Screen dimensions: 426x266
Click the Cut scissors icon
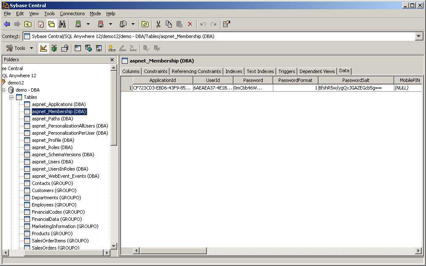pyautogui.click(x=158, y=24)
